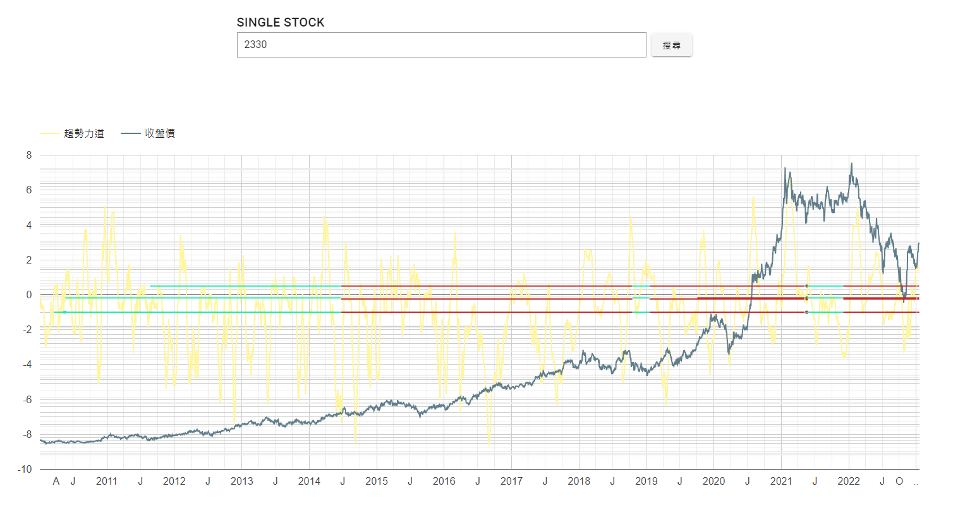Click the gray line swatch in the legend
The width and height of the screenshot is (977, 522).
point(131,133)
